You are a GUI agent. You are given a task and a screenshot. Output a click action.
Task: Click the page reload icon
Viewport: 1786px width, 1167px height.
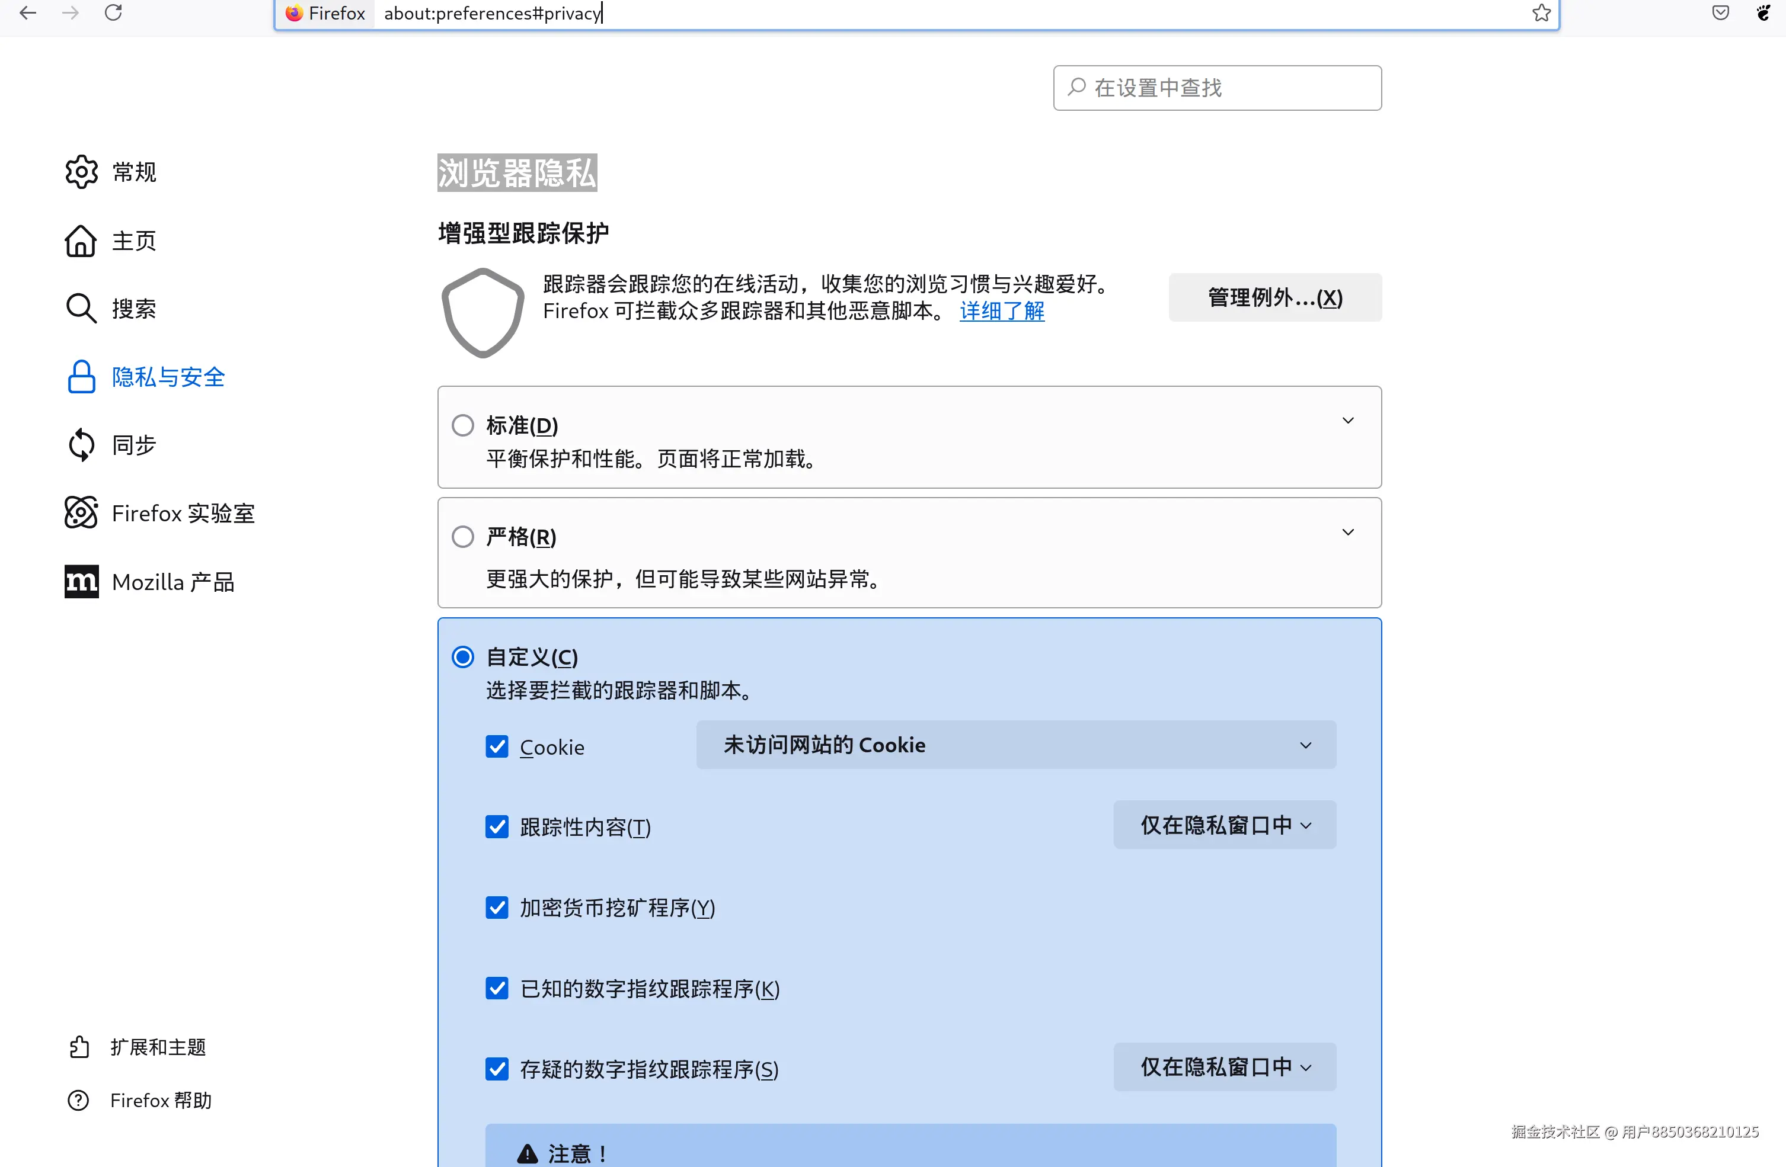(x=113, y=13)
